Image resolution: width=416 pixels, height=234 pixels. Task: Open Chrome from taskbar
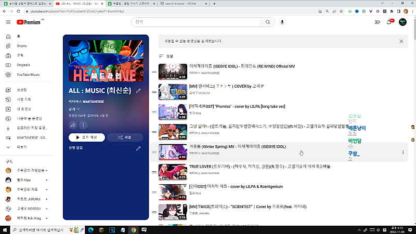coord(134,230)
